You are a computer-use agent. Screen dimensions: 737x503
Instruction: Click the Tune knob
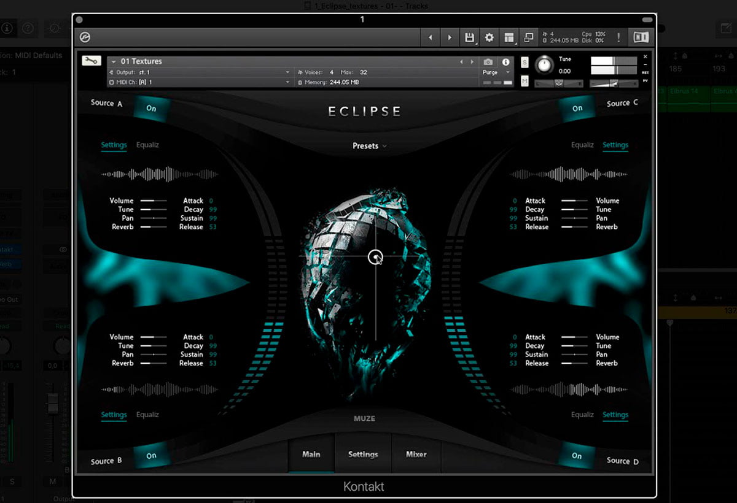544,64
